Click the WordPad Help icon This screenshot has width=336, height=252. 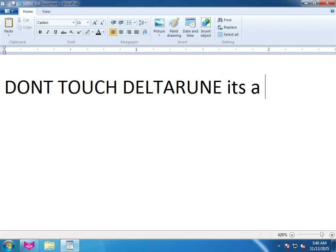click(333, 11)
